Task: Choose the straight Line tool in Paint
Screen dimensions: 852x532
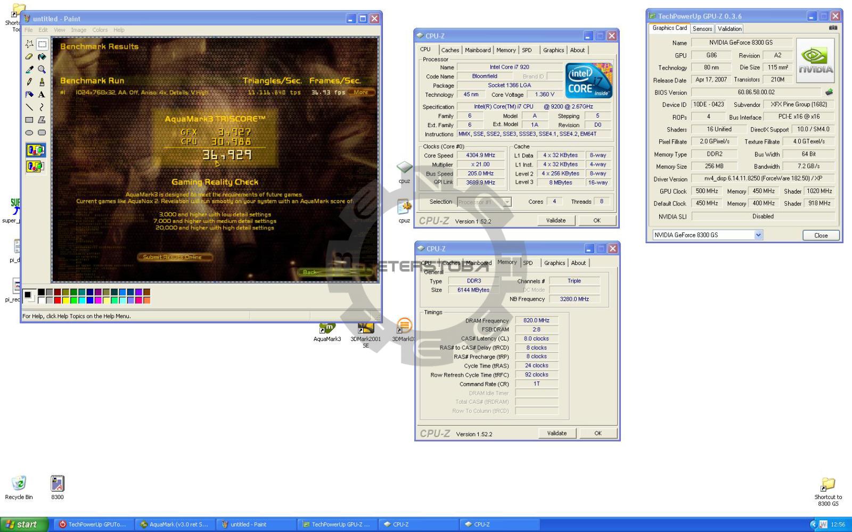Action: pos(29,107)
